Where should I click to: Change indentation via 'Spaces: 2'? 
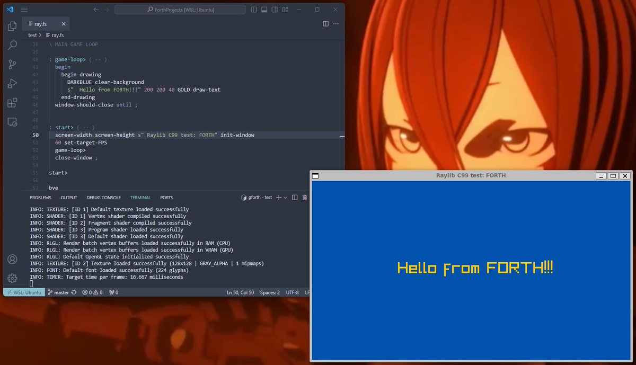[270, 292]
